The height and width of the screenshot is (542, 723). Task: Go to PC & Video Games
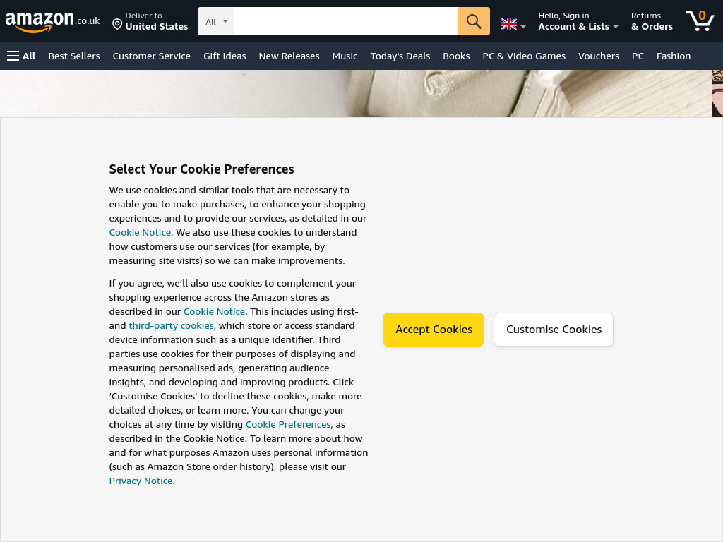click(524, 56)
